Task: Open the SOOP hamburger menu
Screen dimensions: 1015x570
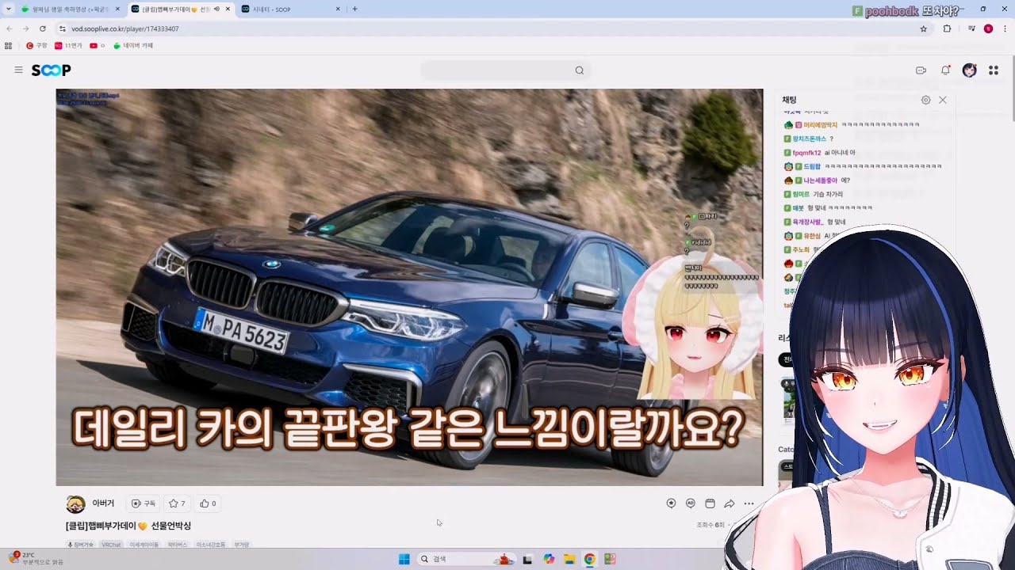Action: coord(18,70)
